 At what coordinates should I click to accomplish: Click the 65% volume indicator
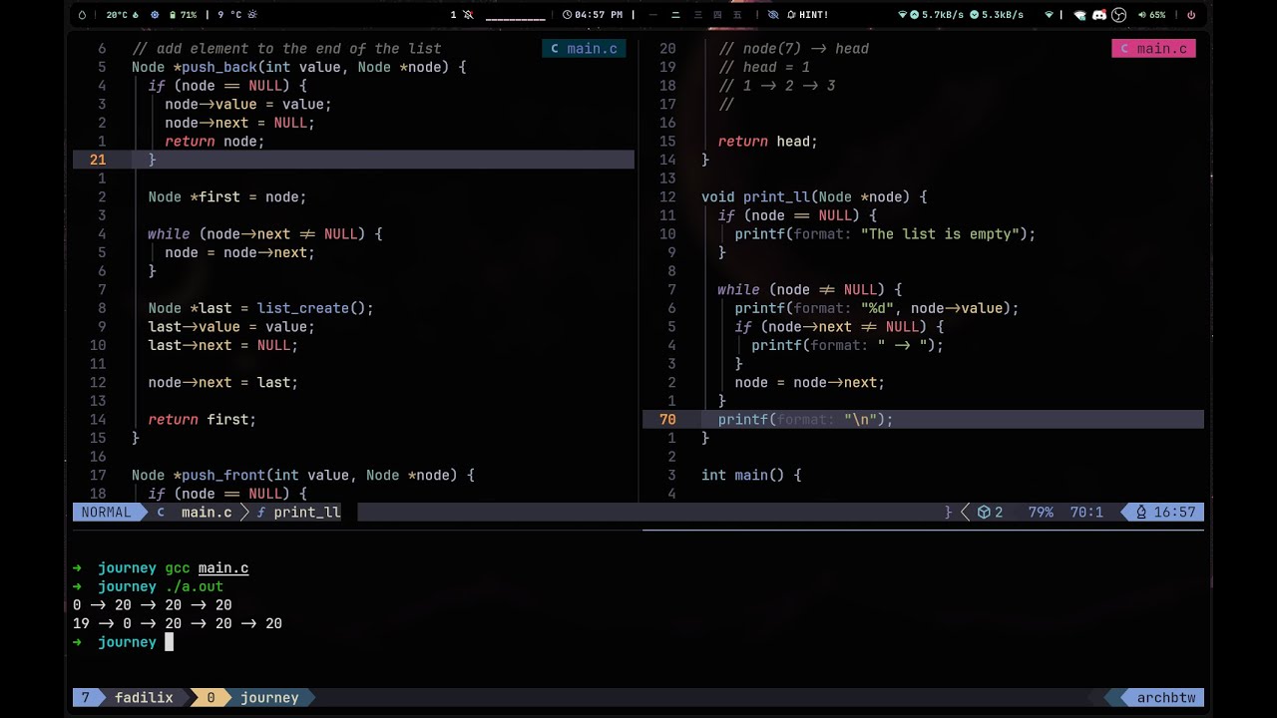[1151, 15]
